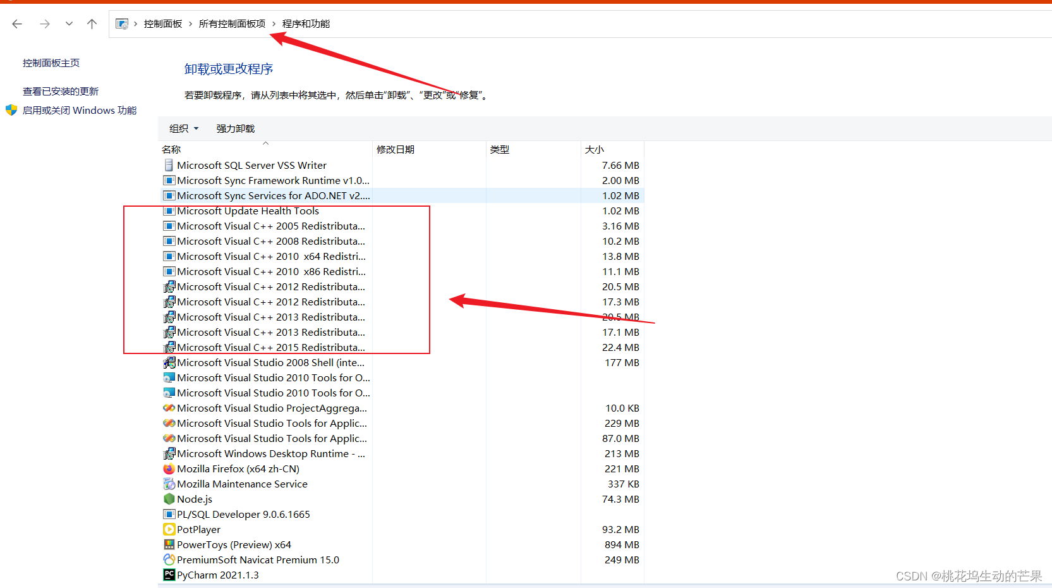Expand chevron after 所有控制面板项 breadcrumb
This screenshot has height=588, width=1052.
pyautogui.click(x=274, y=24)
